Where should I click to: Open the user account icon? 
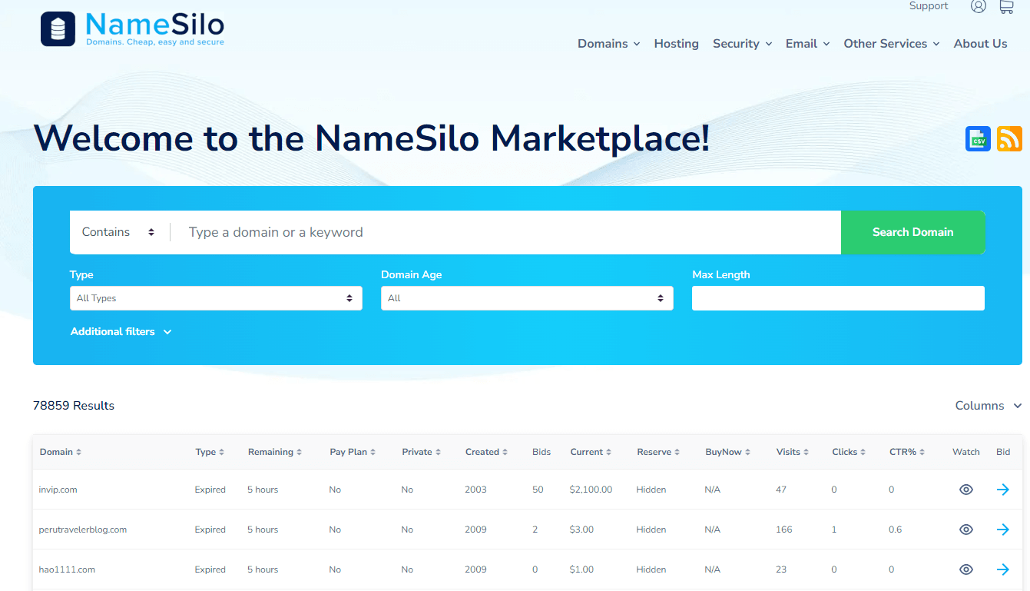[978, 6]
